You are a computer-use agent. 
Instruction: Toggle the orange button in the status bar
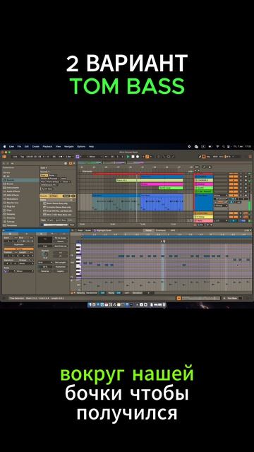tap(179, 298)
